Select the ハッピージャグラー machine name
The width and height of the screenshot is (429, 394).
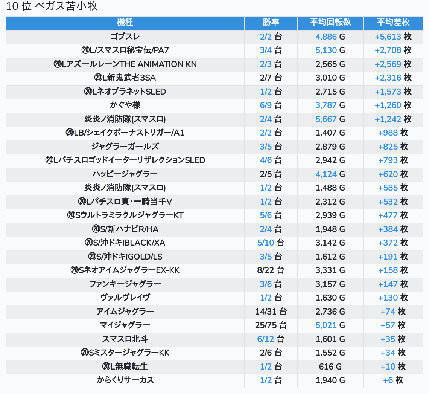pos(125,174)
